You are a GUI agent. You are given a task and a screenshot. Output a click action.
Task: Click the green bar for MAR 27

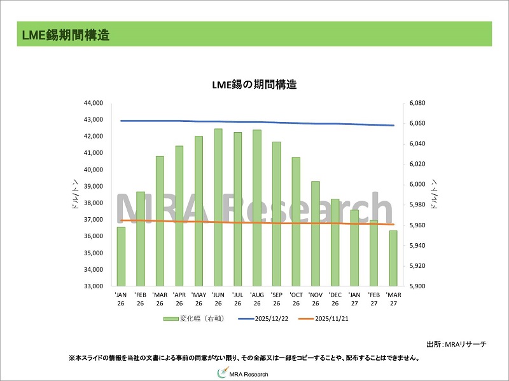pos(393,258)
